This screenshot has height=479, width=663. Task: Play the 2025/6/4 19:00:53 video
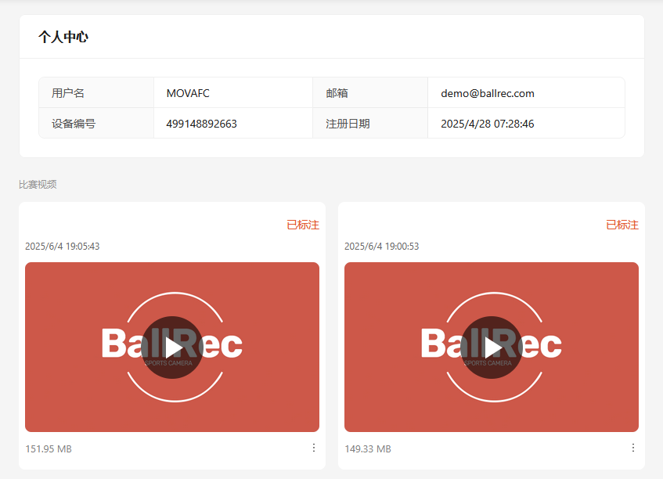492,347
